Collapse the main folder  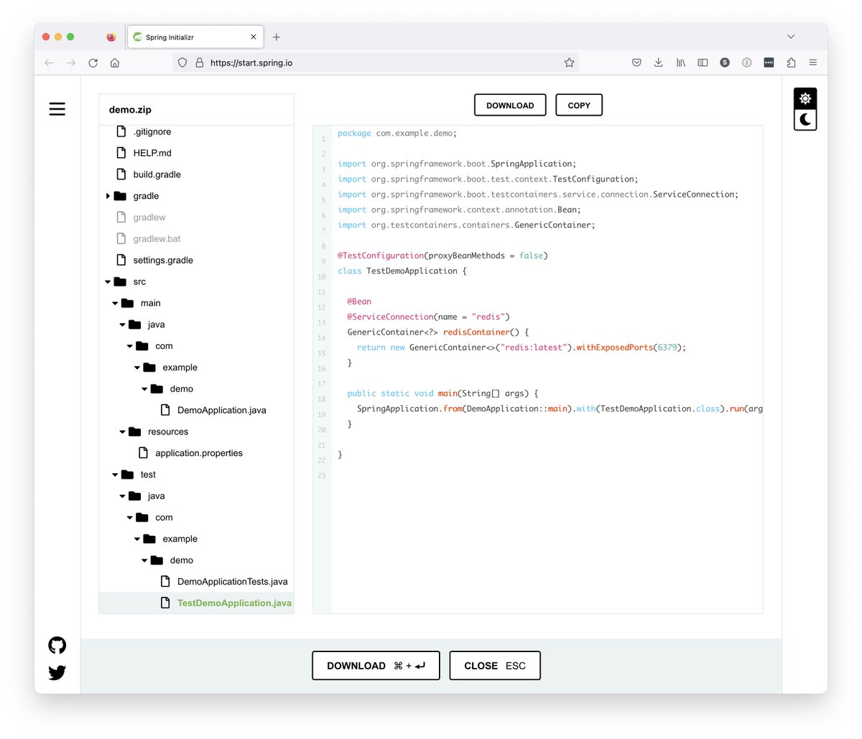[115, 304]
